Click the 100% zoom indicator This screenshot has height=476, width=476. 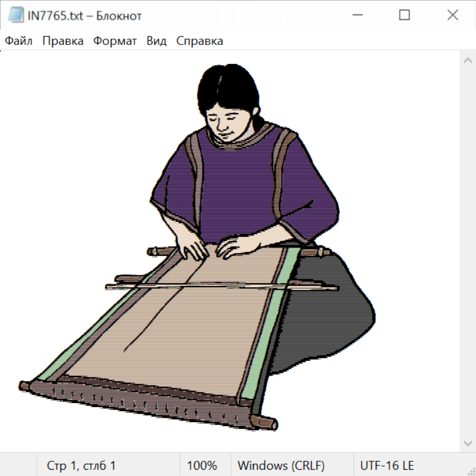coord(202,465)
